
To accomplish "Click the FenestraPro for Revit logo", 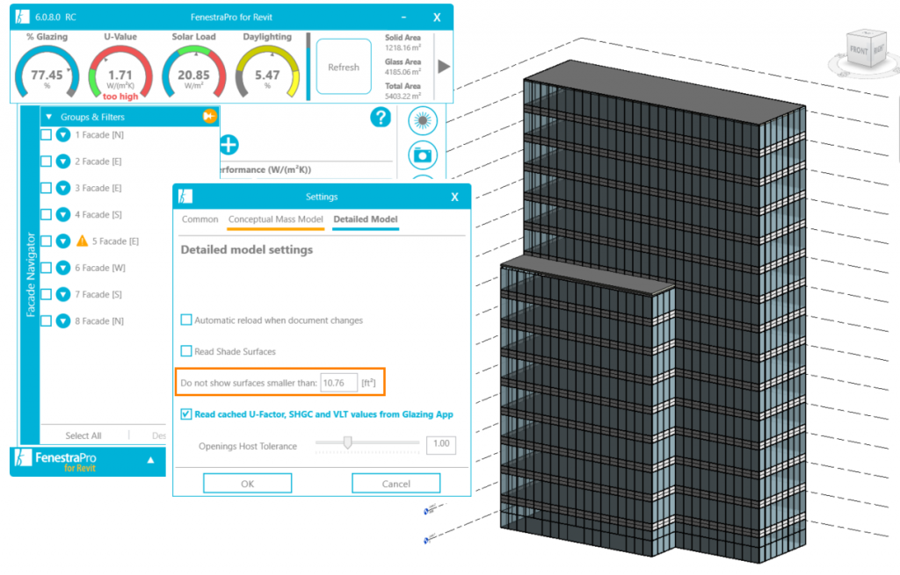I will point(55,462).
